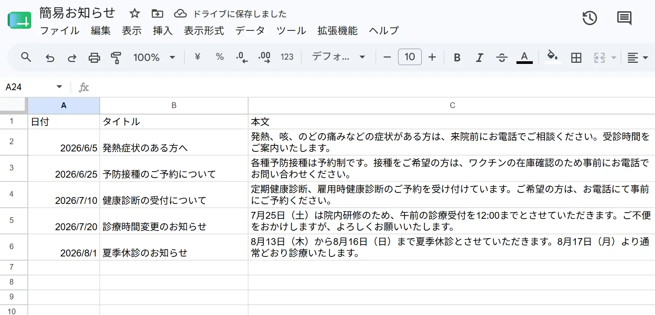655x315 pixels.
Task: Decrease decimal places
Action: (242, 57)
